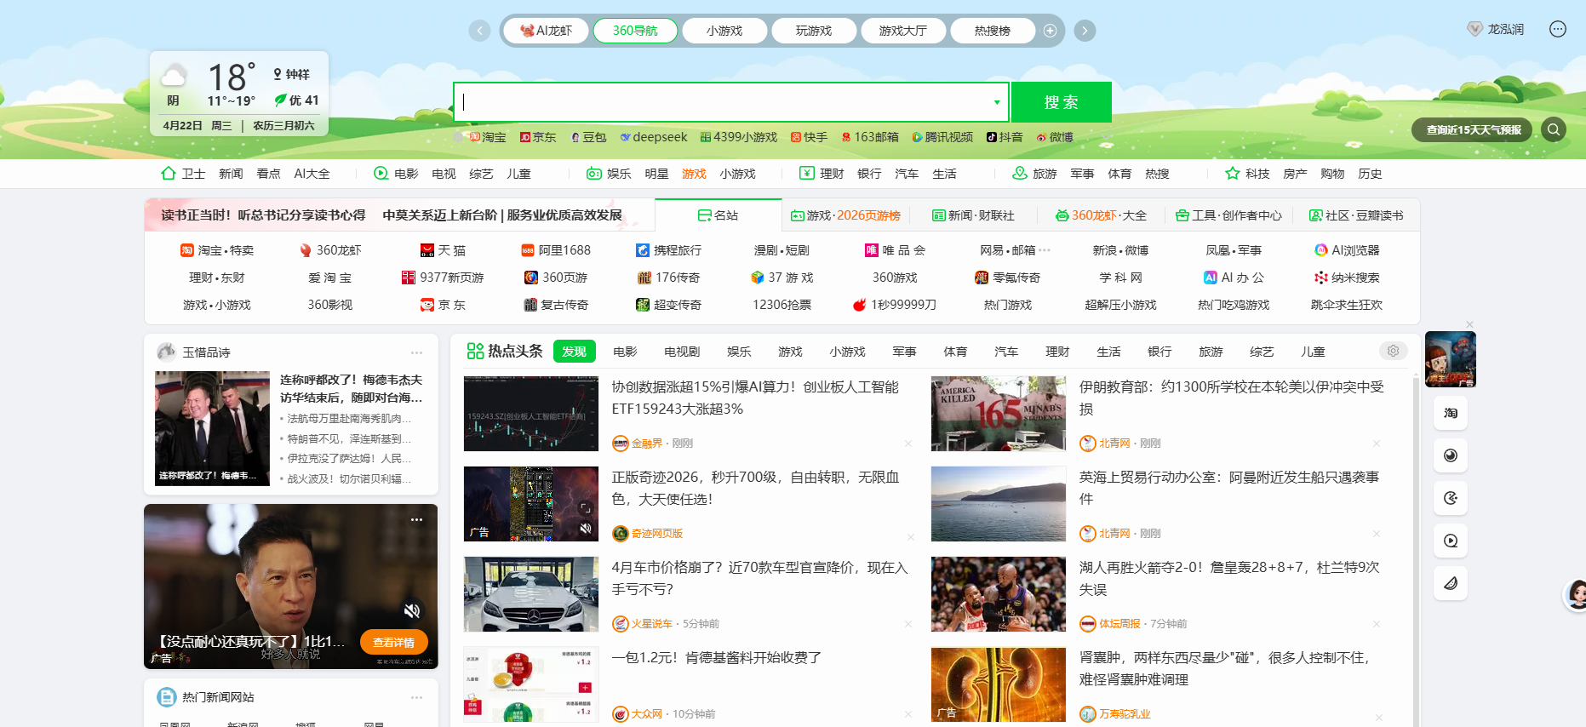Select the 新闻·财联社 tab
Viewport: 1586px width, 727px height.
pos(973,215)
